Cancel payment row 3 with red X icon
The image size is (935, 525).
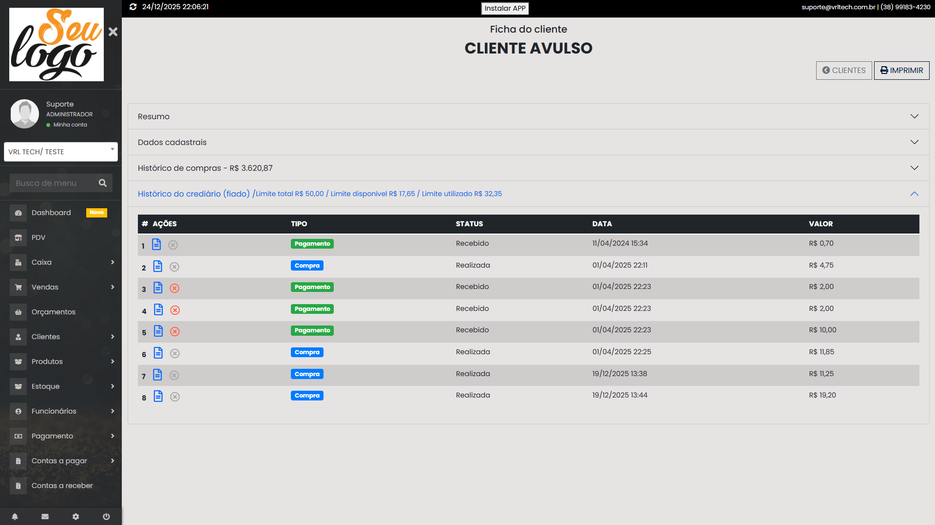(x=174, y=288)
